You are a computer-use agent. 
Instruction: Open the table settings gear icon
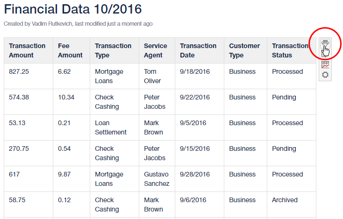coord(325,75)
